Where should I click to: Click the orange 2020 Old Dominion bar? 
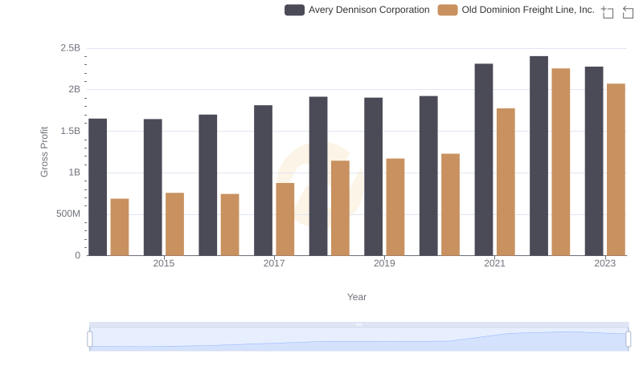[x=450, y=205]
